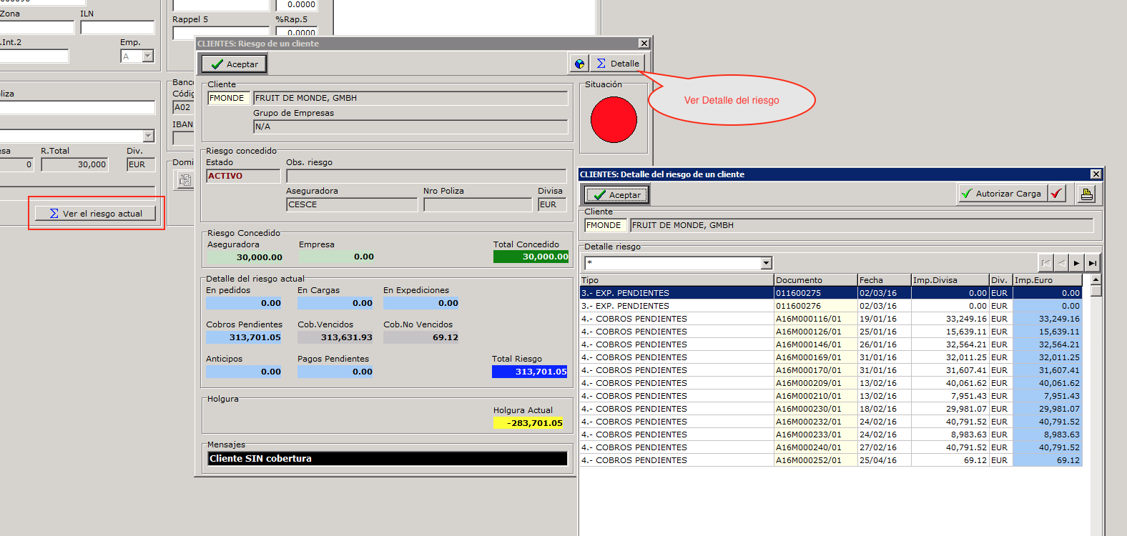Print the risk detail list
Image resolution: width=1127 pixels, height=536 pixels.
pyautogui.click(x=1086, y=194)
